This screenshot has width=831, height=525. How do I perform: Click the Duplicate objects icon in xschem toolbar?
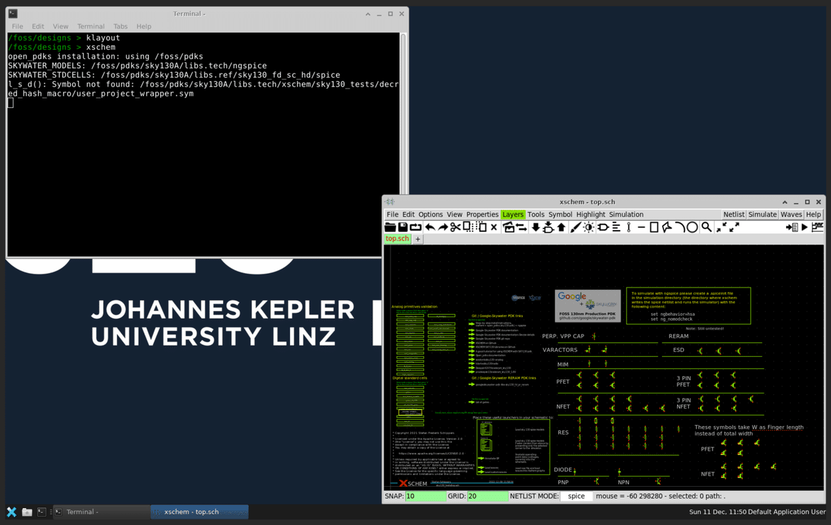pyautogui.click(x=509, y=227)
